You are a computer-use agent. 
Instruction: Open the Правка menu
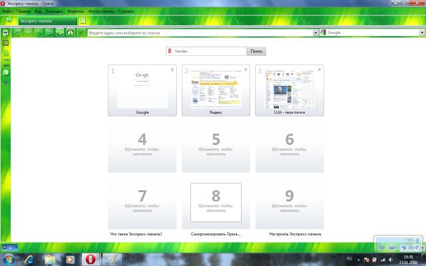pos(23,11)
